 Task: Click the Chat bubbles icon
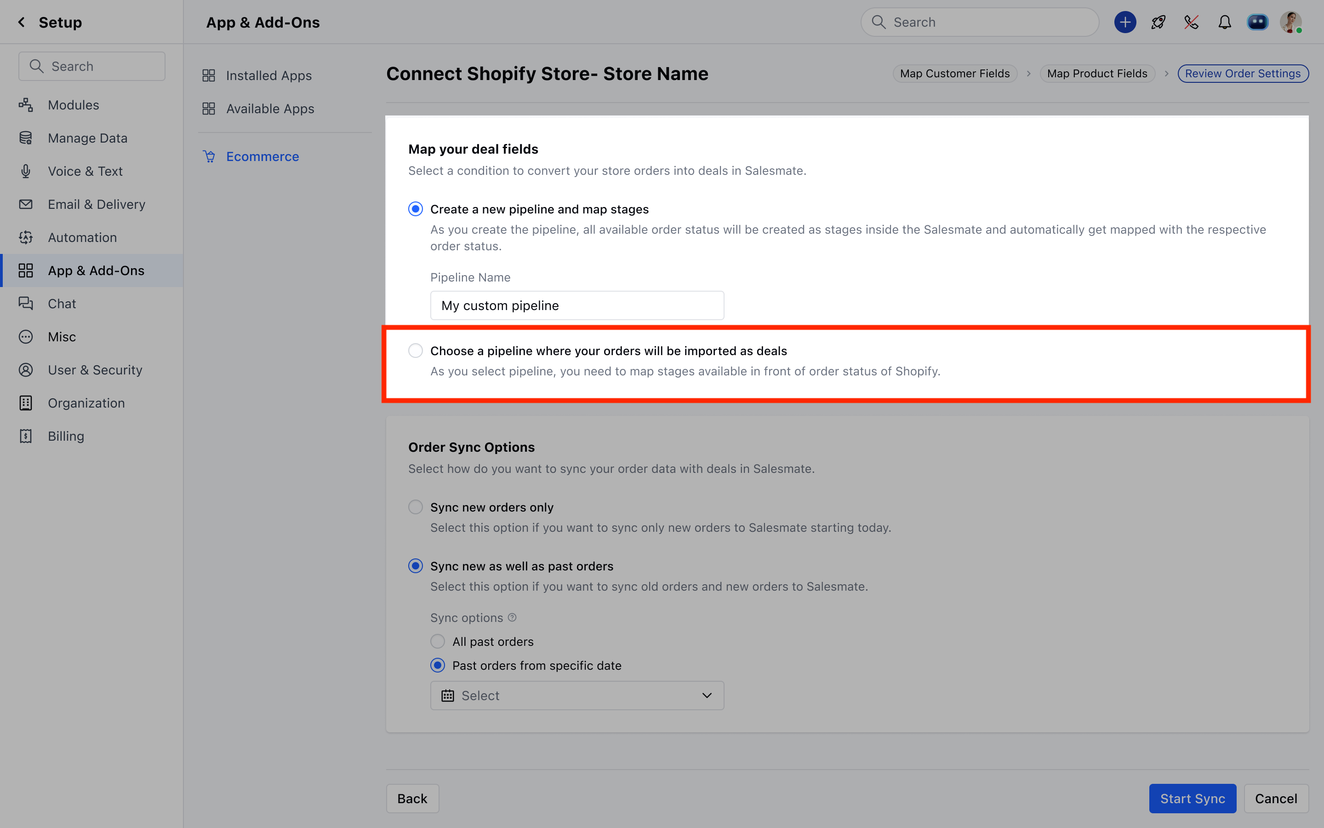(x=26, y=304)
